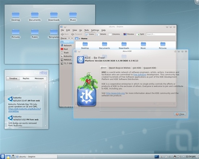
Task: Select Icons view mode in Dolphin
Action: click(x=90, y=34)
